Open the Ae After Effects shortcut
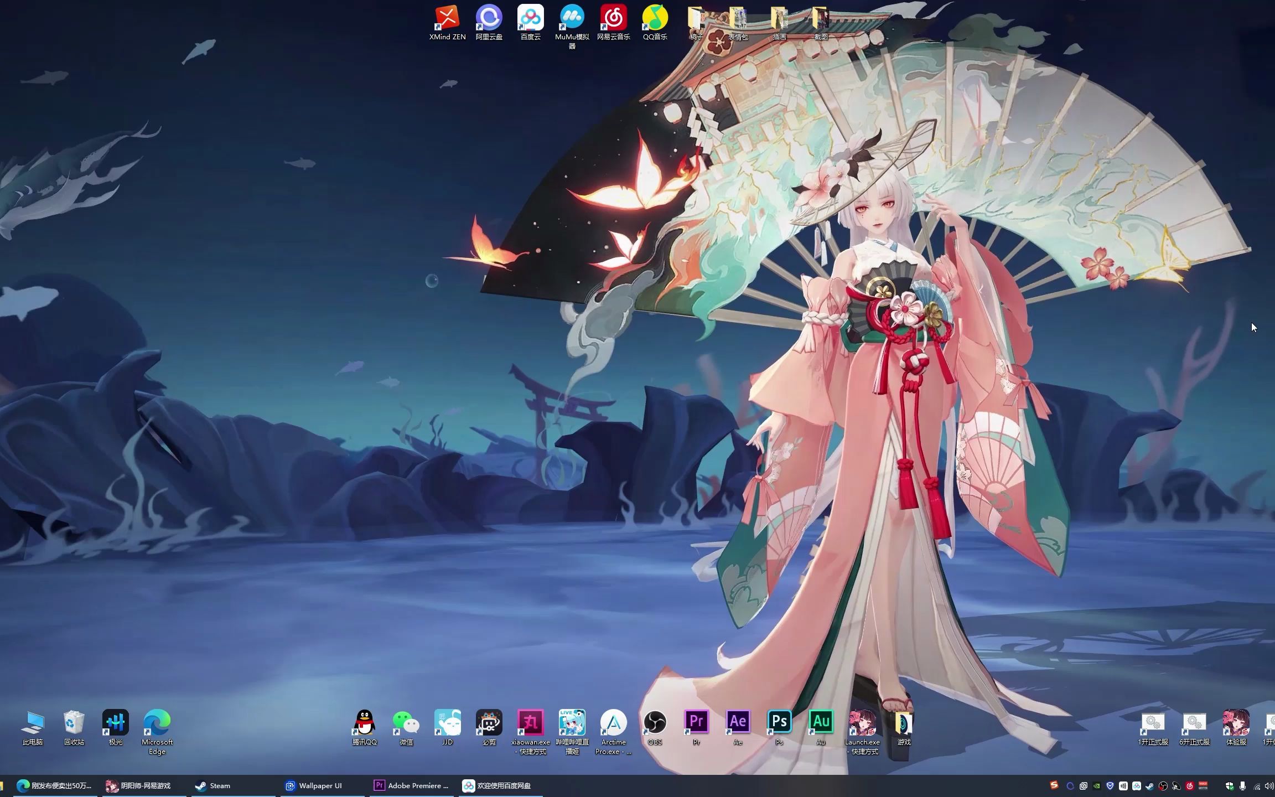Screen dimensions: 1275x797 coord(738,728)
